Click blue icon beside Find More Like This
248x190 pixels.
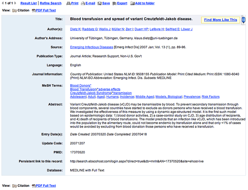pyautogui.click(x=243, y=20)
